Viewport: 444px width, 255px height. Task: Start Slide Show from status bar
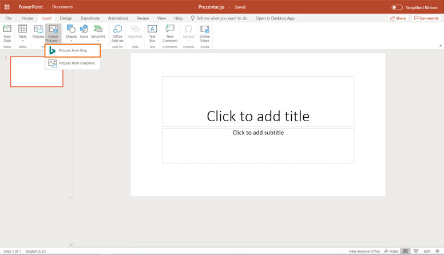(x=416, y=252)
